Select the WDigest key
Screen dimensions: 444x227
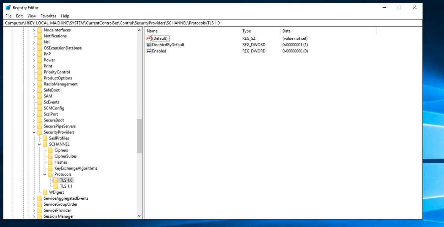coord(57,192)
